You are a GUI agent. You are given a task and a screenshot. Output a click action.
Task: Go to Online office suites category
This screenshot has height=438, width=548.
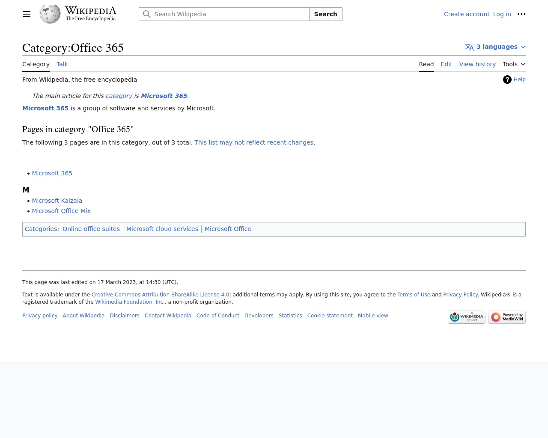[91, 229]
